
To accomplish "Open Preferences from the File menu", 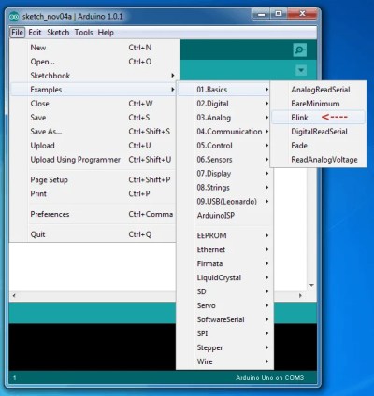I will [x=93, y=214].
